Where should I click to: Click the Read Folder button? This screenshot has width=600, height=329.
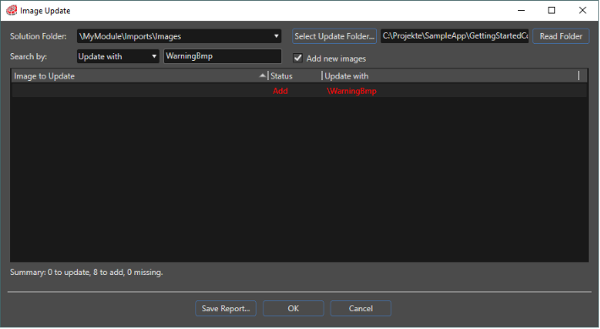coord(560,36)
